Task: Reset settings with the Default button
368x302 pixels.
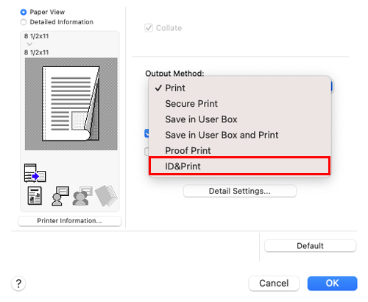Action: 310,246
